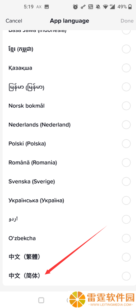This screenshot has height=308, width=136.
Task: Tap the square recent apps navigation icon
Action: pyautogui.click(x=41, y=300)
